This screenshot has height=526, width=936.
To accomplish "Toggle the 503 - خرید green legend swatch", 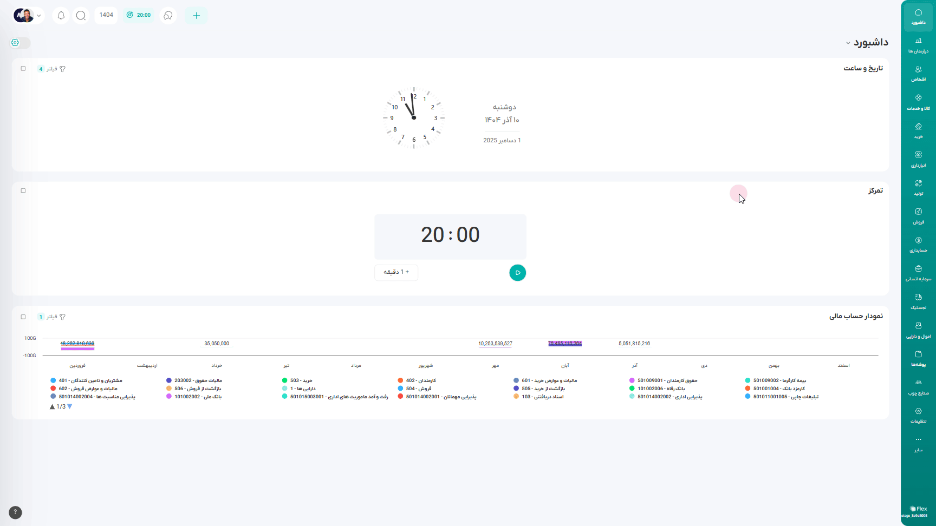I will [285, 380].
